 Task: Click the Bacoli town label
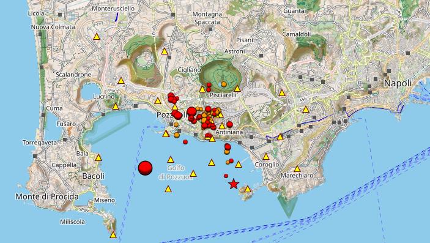[93, 176]
